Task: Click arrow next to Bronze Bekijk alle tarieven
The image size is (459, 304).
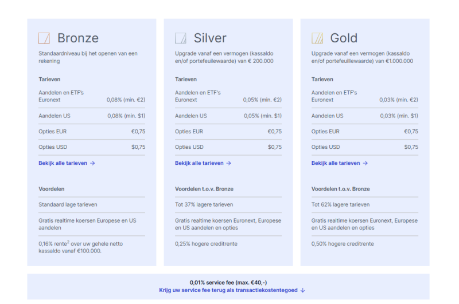Action: click(92, 163)
